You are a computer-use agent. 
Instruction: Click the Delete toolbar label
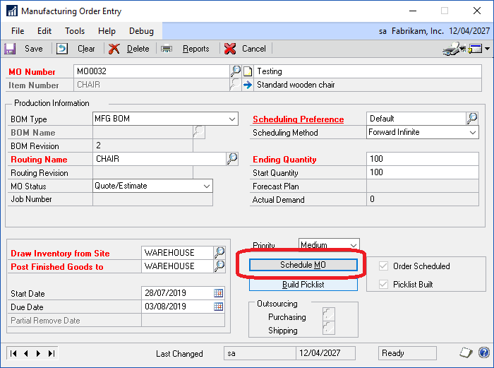click(138, 49)
